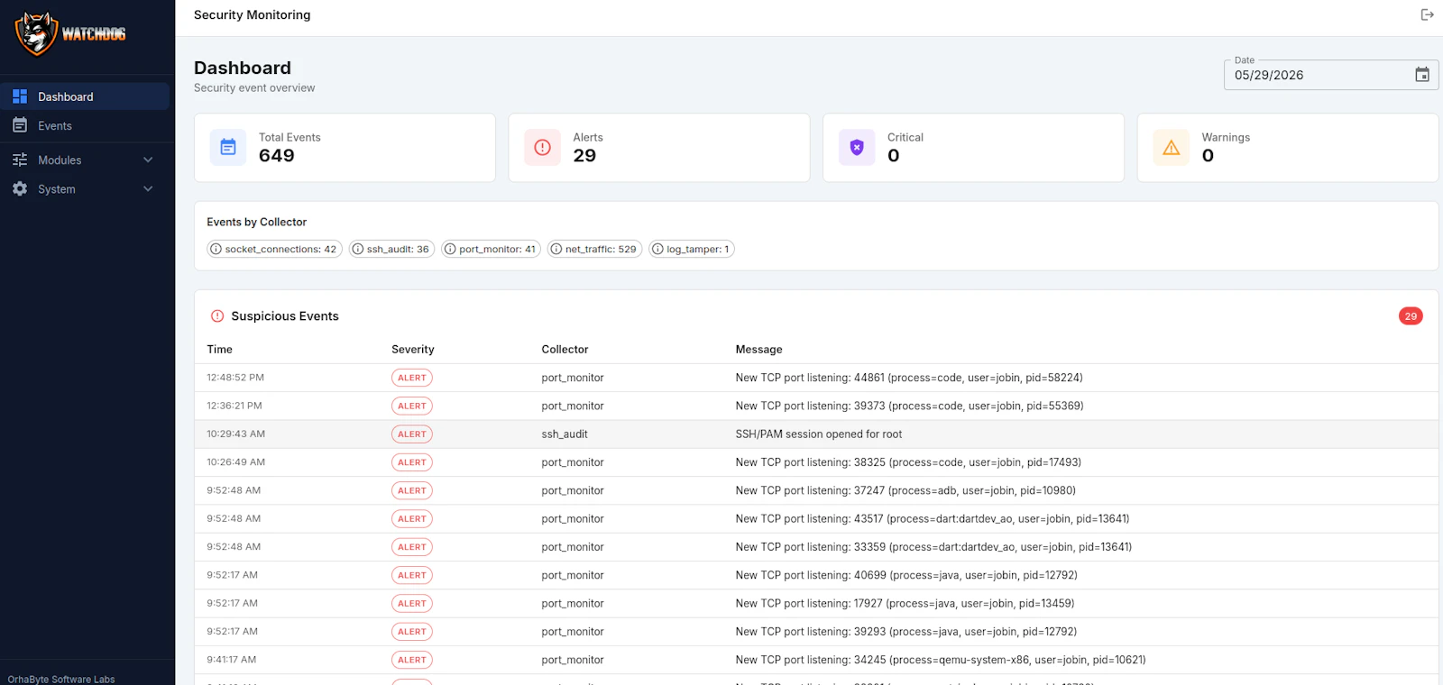Click the Warnings orange triangle icon
Image resolution: width=1443 pixels, height=685 pixels.
point(1171,147)
